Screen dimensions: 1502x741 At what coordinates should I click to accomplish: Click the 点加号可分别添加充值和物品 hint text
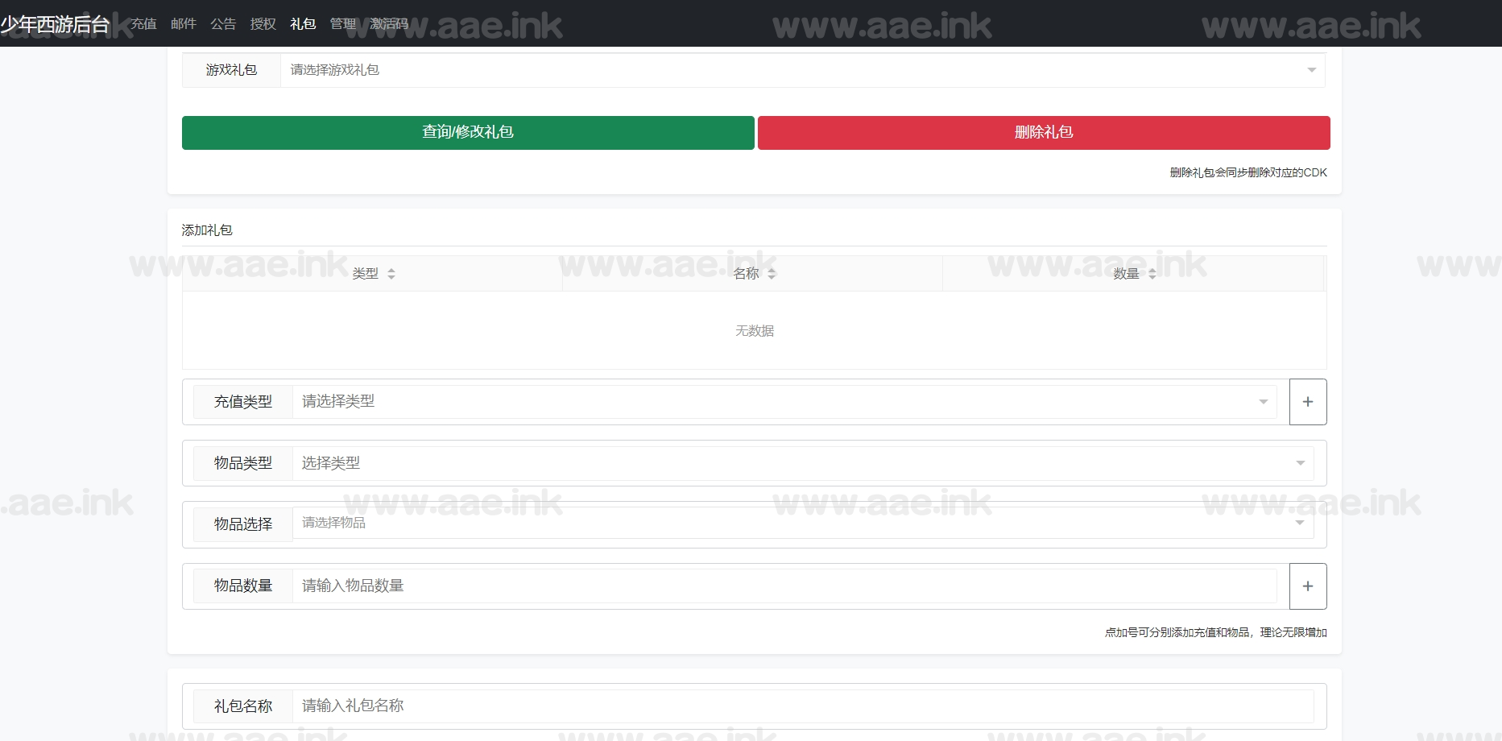tap(1216, 632)
